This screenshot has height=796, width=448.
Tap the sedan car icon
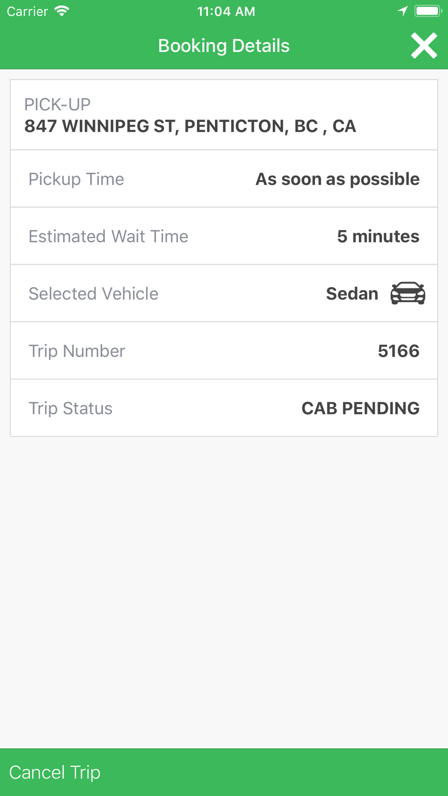pyautogui.click(x=408, y=293)
